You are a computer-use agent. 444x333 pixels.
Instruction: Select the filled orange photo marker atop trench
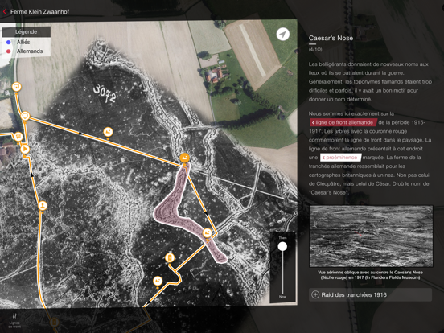coord(185,158)
